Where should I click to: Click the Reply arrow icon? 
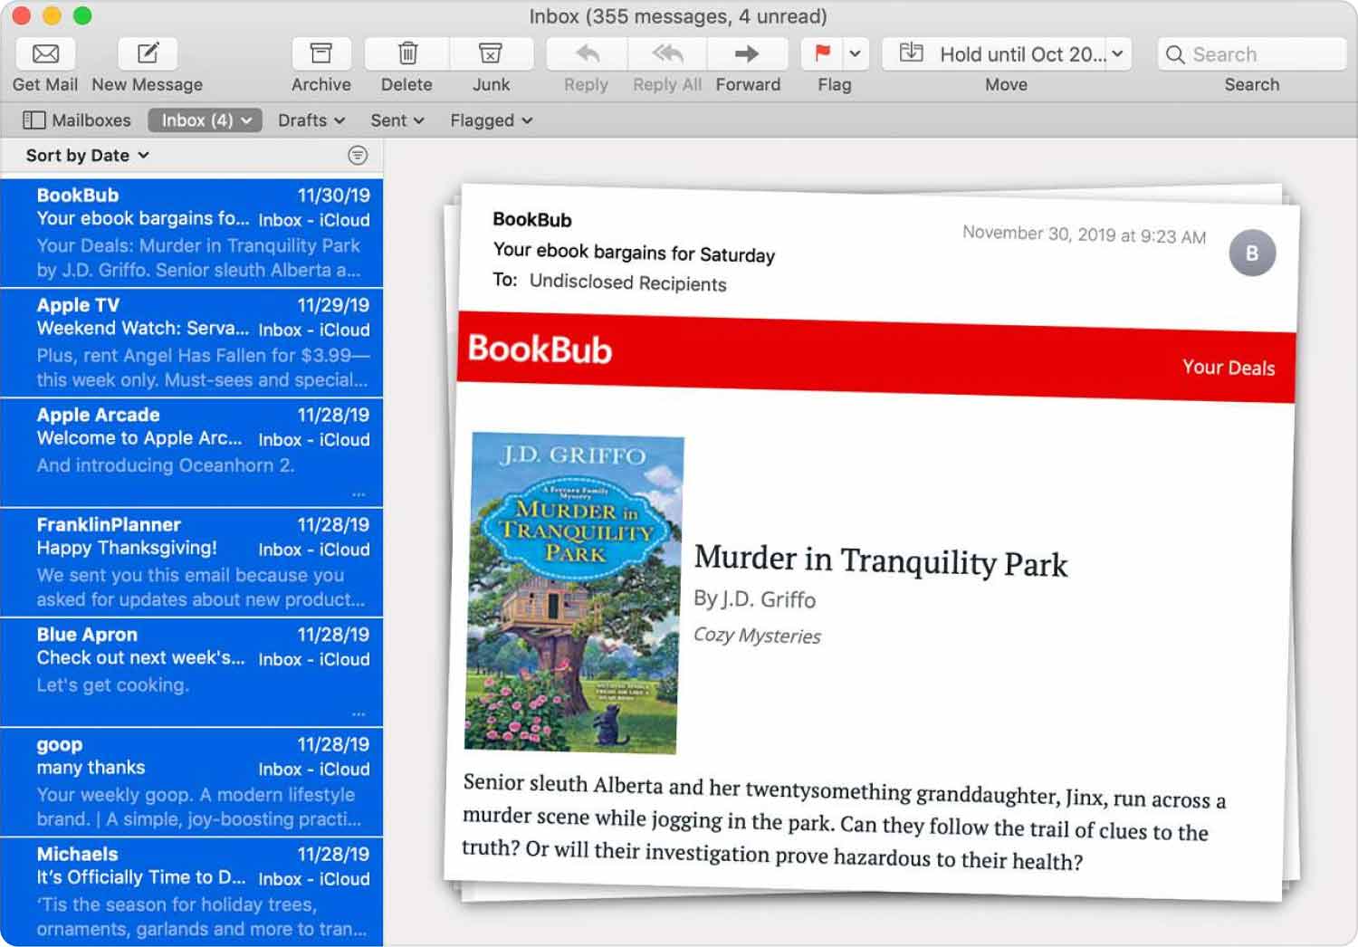point(587,54)
